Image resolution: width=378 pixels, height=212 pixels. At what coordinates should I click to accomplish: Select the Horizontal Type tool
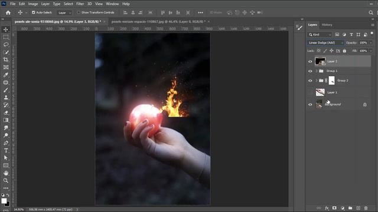tap(6, 150)
